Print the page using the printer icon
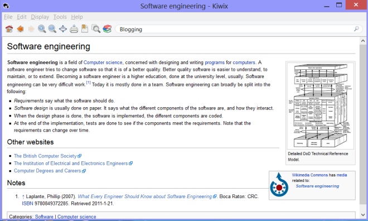Image resolution: width=368 pixels, height=221 pixels. 74,29
